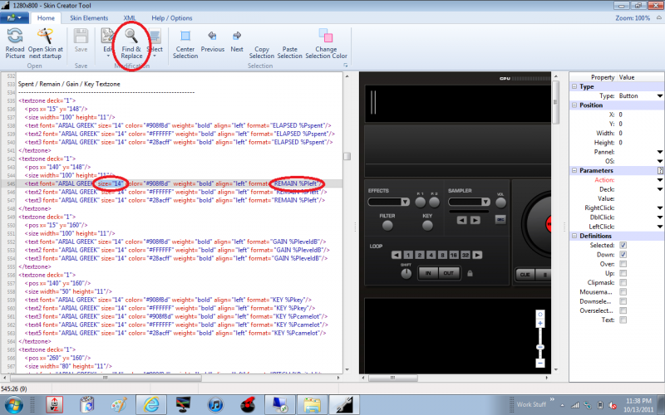Click the FILTER knob in preview
The image size is (665, 415).
click(x=387, y=226)
